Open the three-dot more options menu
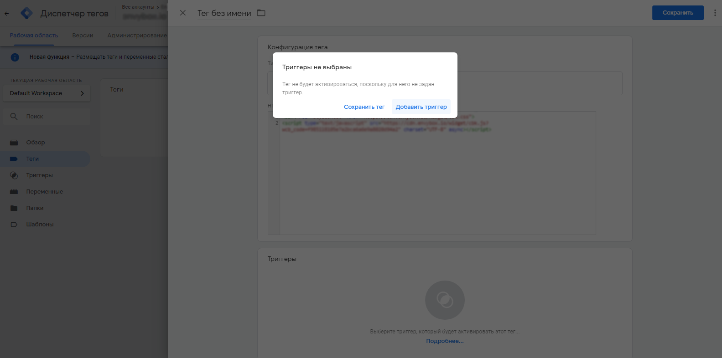The image size is (722, 358). pos(715,13)
